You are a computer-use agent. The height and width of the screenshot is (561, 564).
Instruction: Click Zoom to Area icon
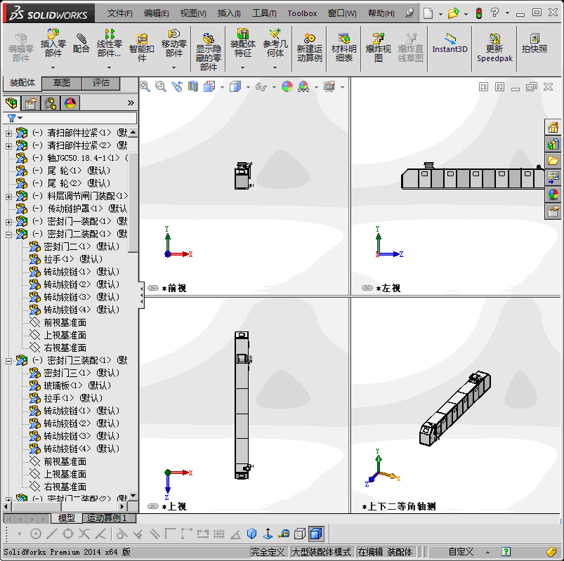point(160,86)
